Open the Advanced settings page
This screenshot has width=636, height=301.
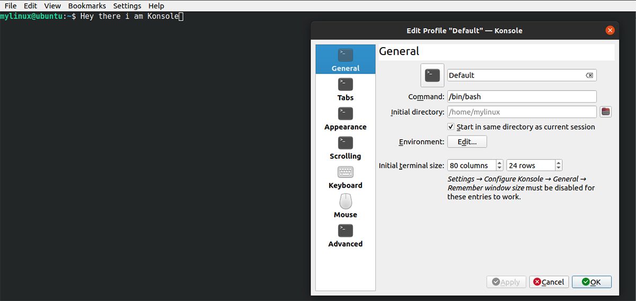pos(346,235)
